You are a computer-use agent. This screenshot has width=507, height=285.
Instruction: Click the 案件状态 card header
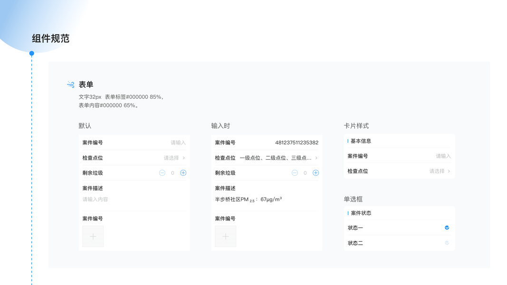pos(361,213)
